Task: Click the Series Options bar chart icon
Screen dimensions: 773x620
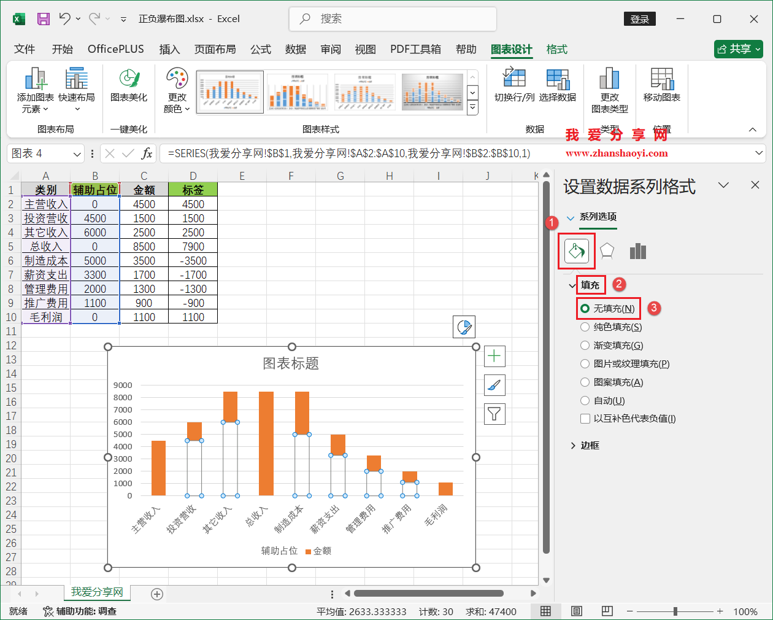Action: 637,250
